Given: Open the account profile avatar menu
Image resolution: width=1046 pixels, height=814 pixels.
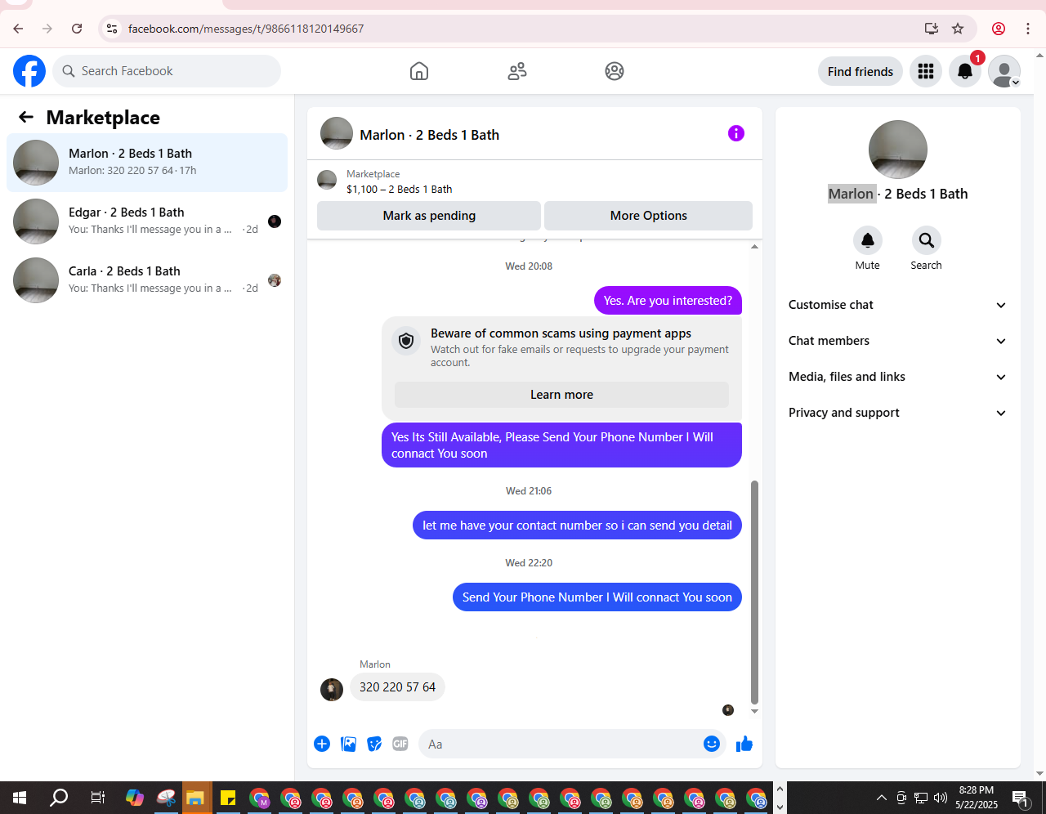Looking at the screenshot, I should 1004,71.
